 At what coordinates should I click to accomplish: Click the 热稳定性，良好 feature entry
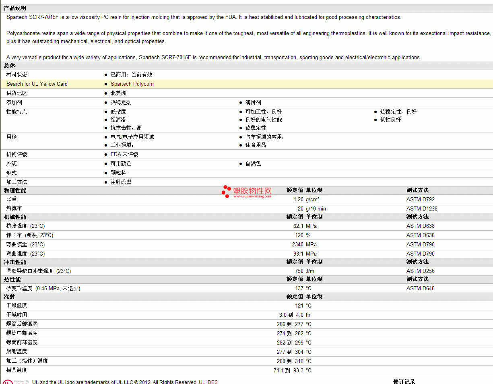tap(398, 111)
